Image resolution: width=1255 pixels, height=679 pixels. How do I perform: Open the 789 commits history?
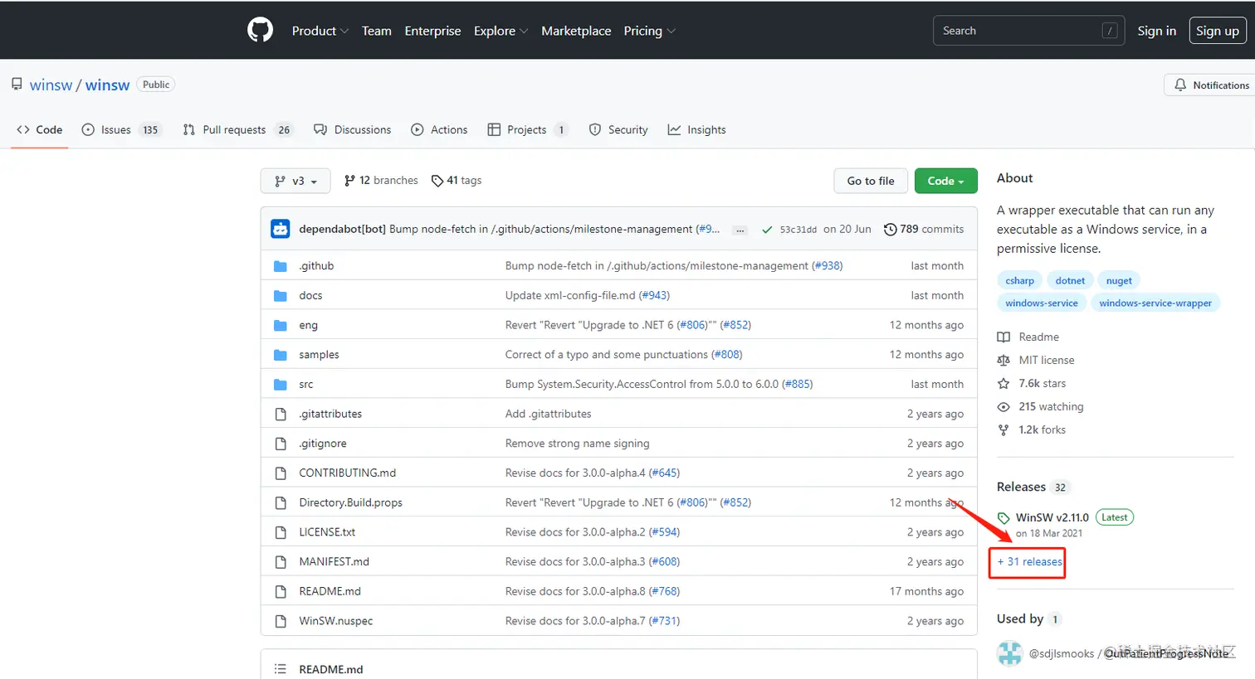924,229
